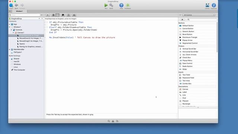The image size is (238, 134).
Task: Select Segmented Control in Library
Action: [197, 43]
